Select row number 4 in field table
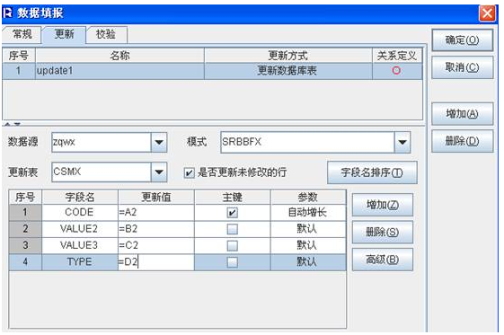This screenshot has height=335, width=504. (25, 262)
